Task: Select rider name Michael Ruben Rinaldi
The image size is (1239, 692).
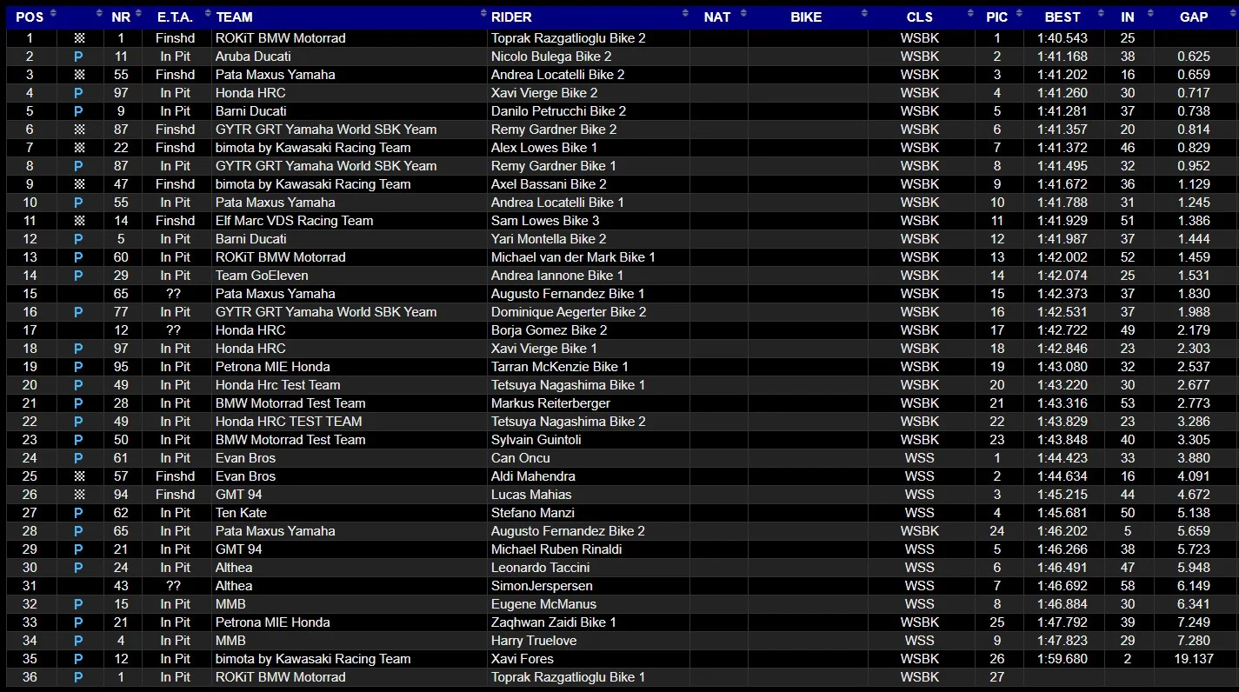Action: click(x=556, y=549)
